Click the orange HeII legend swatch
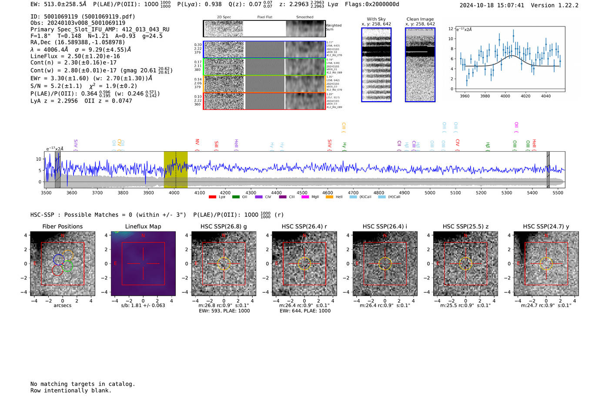 click(329, 197)
